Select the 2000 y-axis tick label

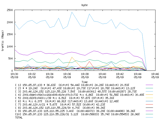coord(10,22)
